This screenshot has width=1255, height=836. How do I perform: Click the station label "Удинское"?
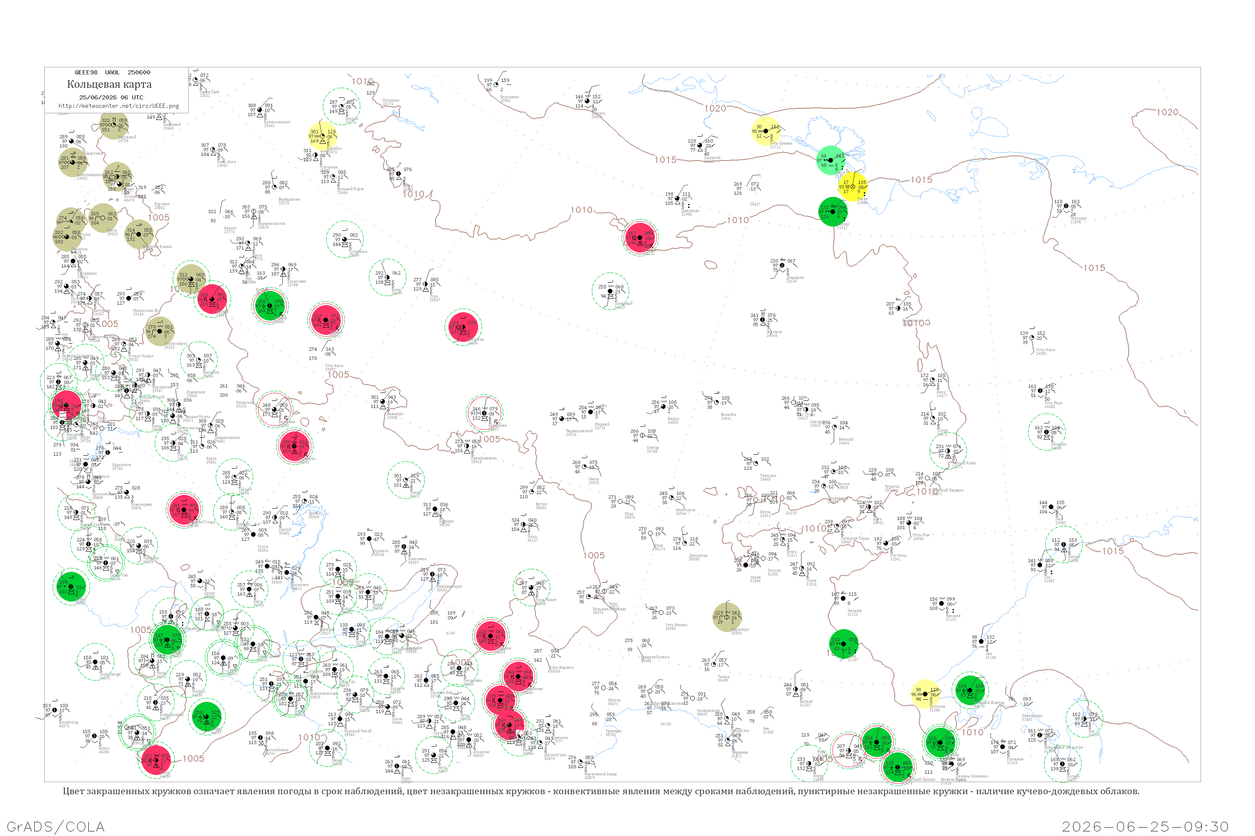pos(1015,759)
